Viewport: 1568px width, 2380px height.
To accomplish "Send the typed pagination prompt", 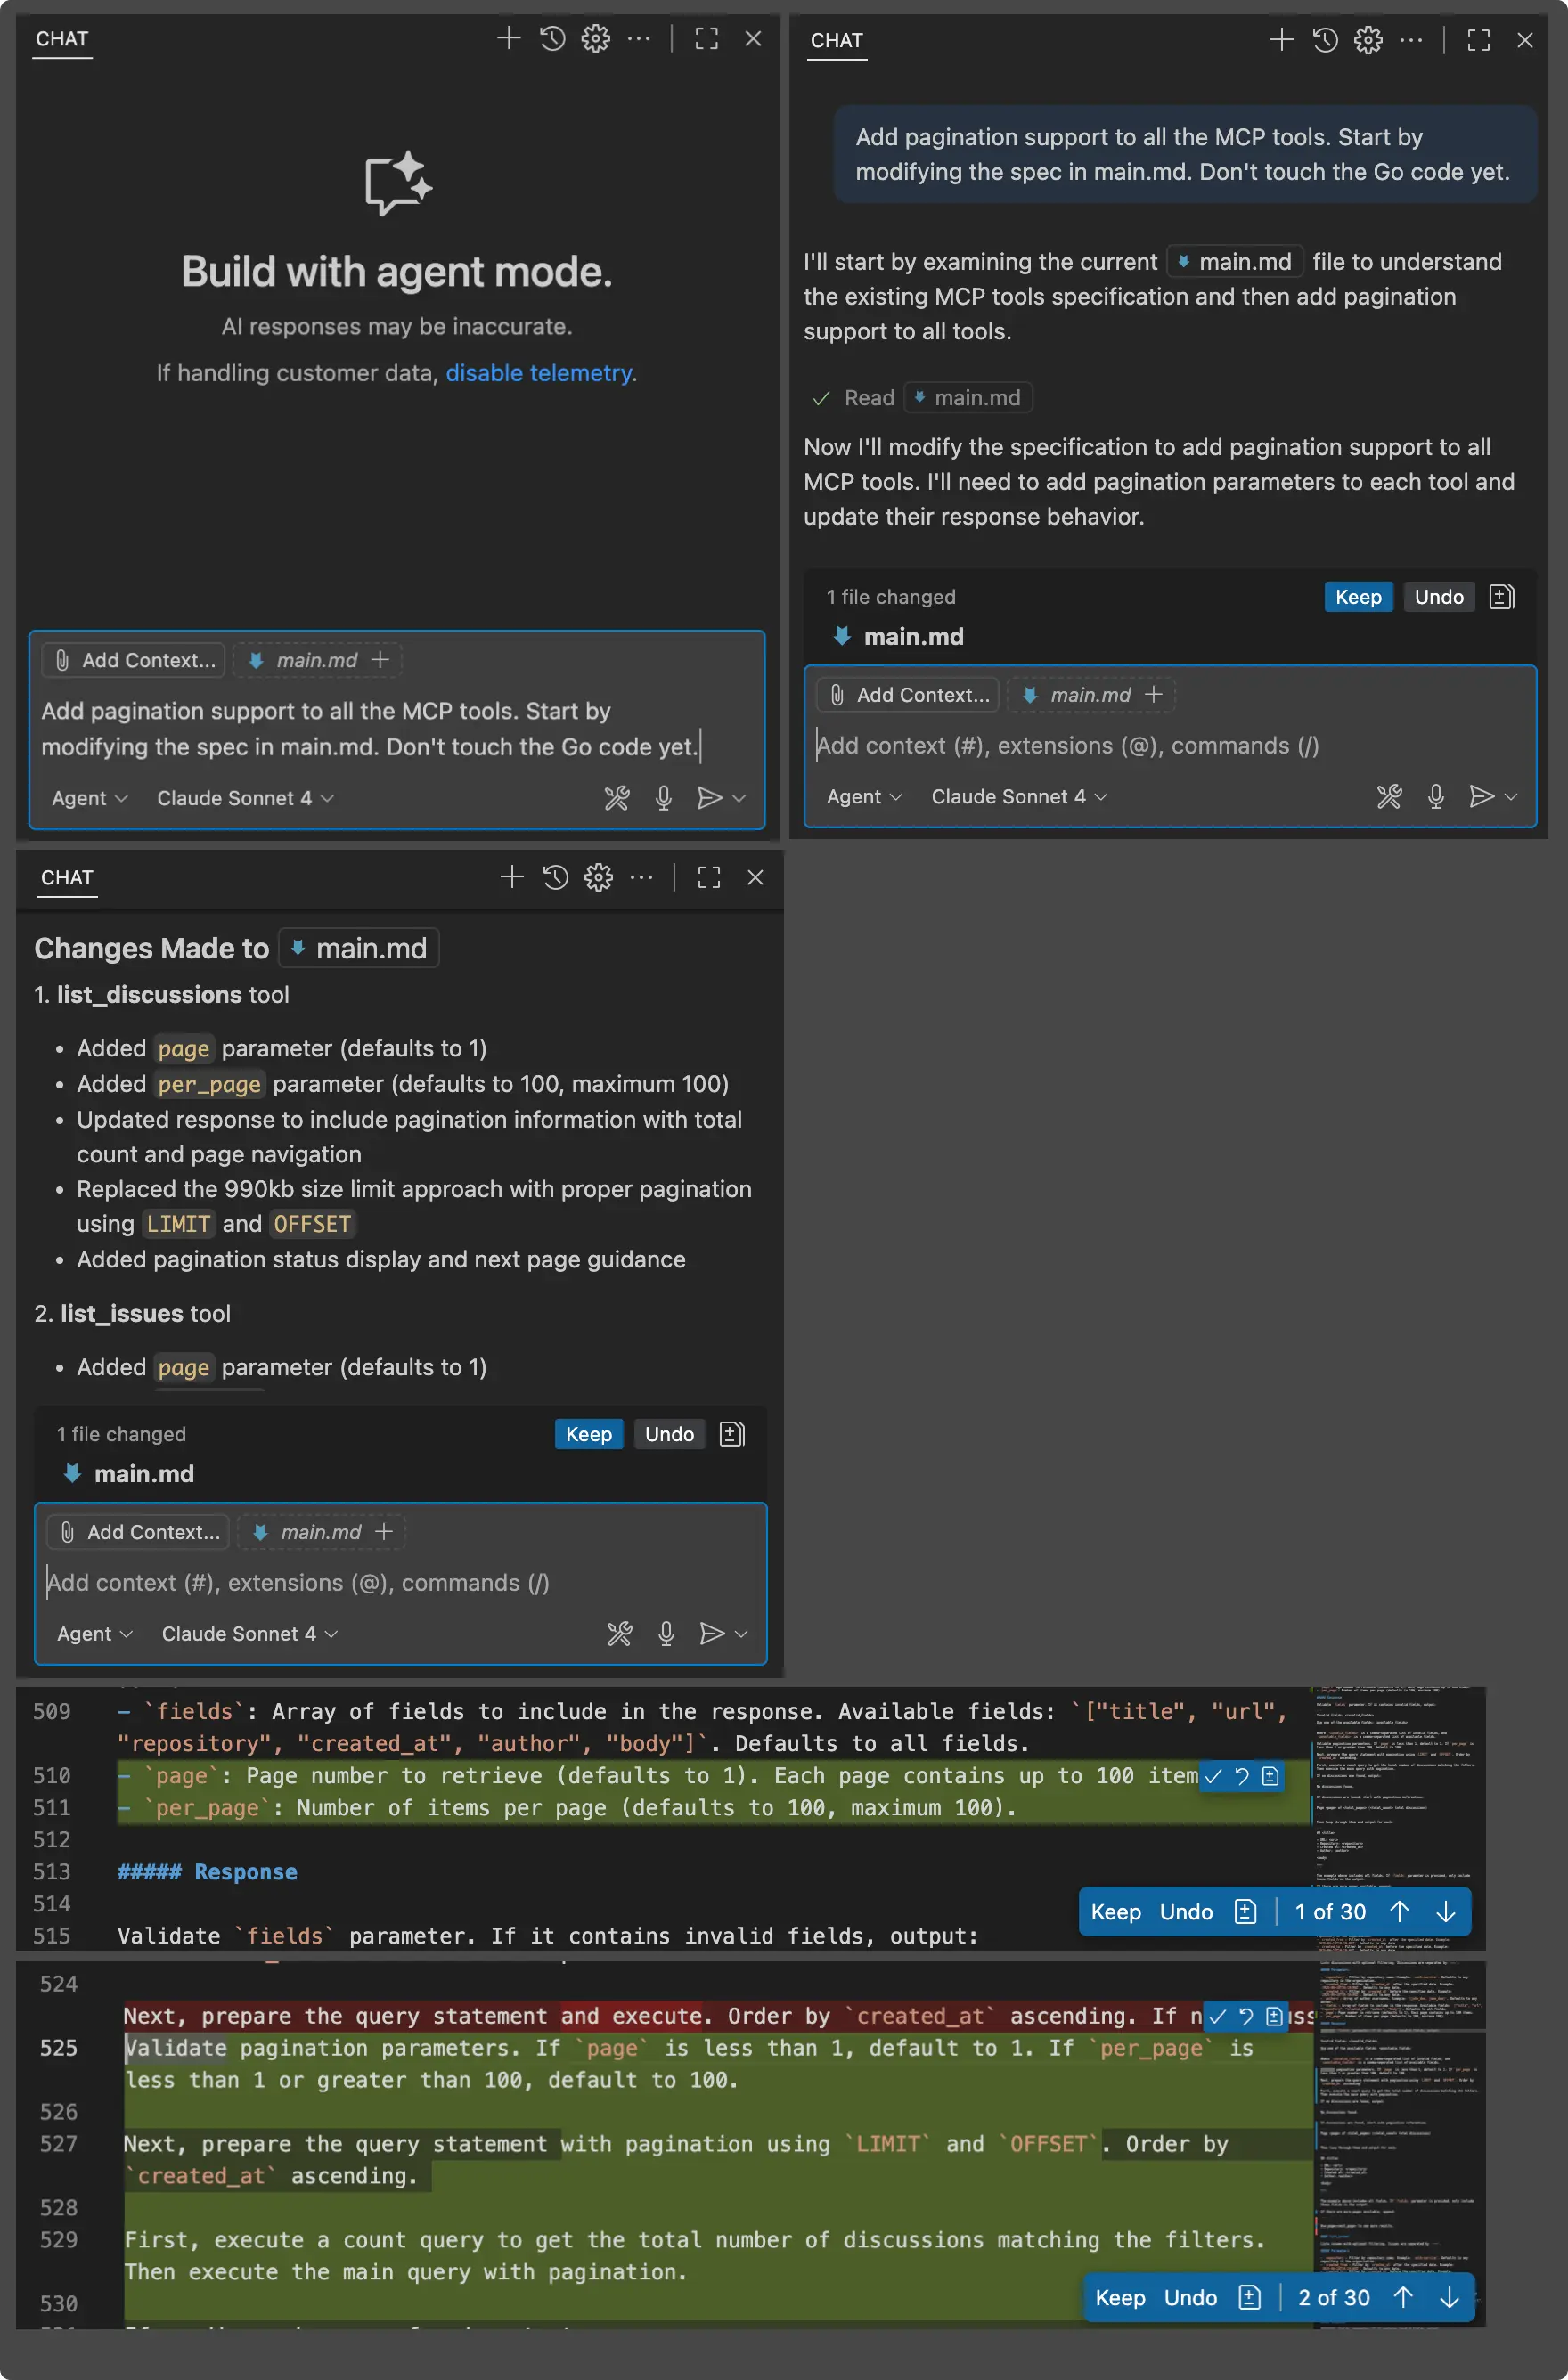I will [x=709, y=798].
